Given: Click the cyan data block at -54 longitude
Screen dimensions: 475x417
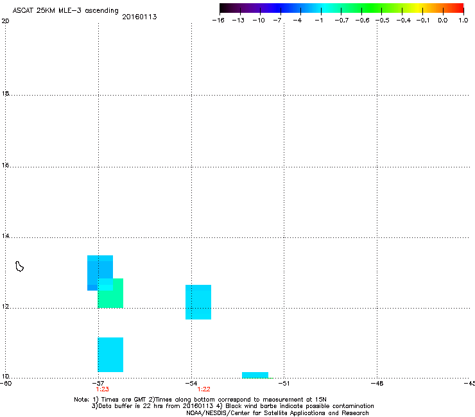Looking at the screenshot, I should [198, 302].
